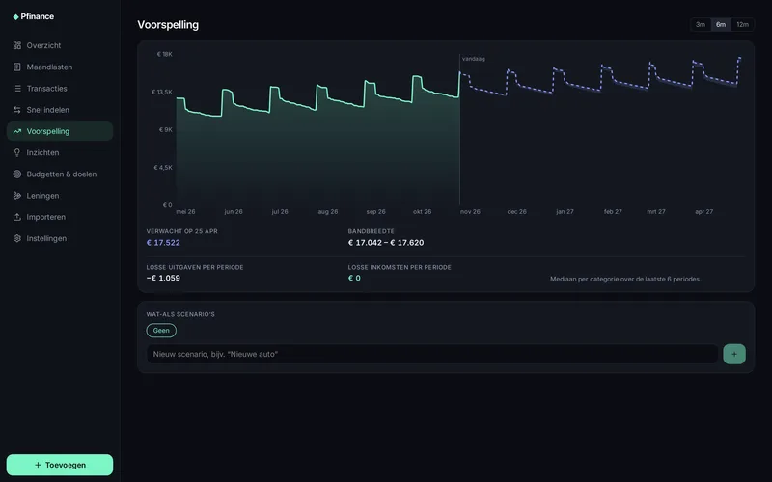Click the Maandlasten document icon
The height and width of the screenshot is (482, 772).
17,67
